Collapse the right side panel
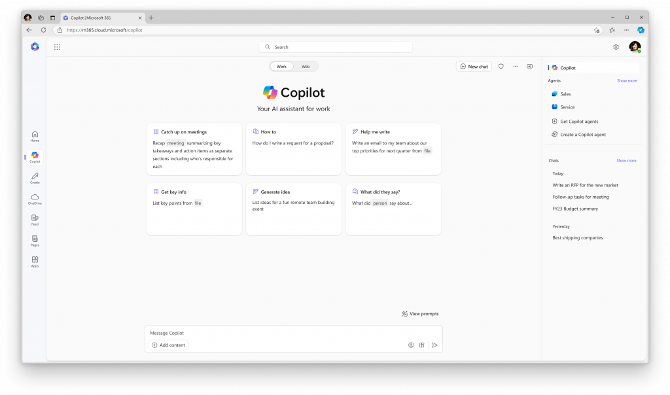This screenshot has height=395, width=670. point(530,67)
